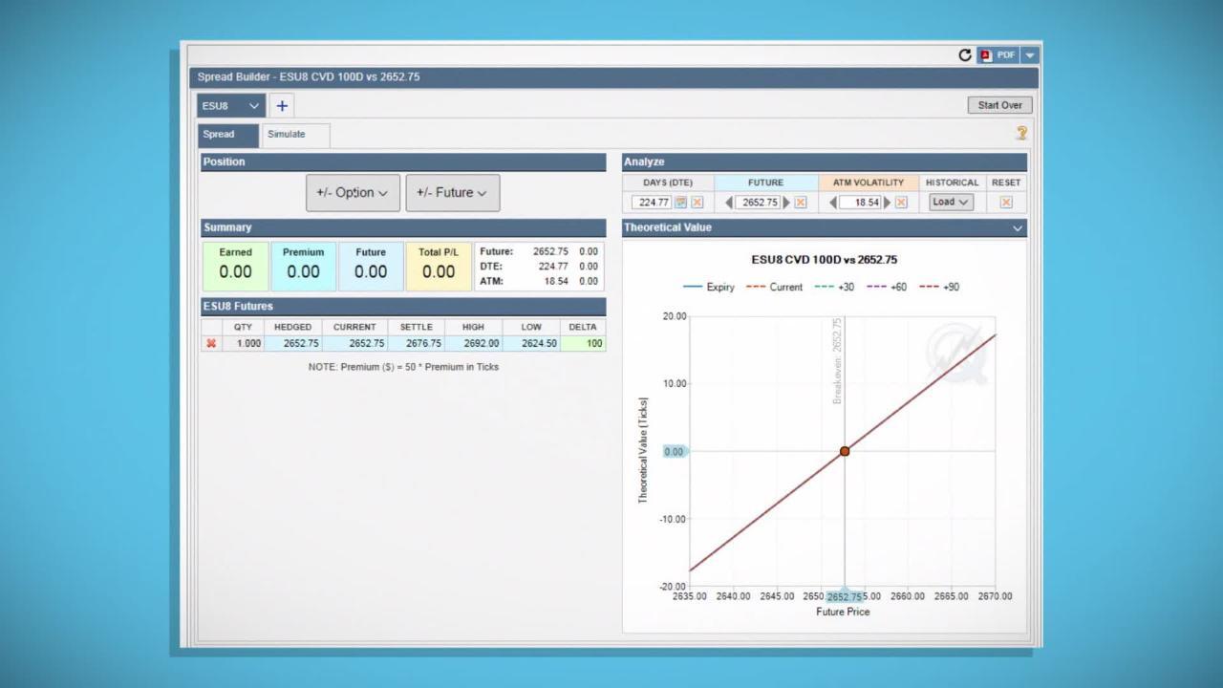Toggle the +90 series in chart legend
The width and height of the screenshot is (1223, 688).
[x=939, y=287]
